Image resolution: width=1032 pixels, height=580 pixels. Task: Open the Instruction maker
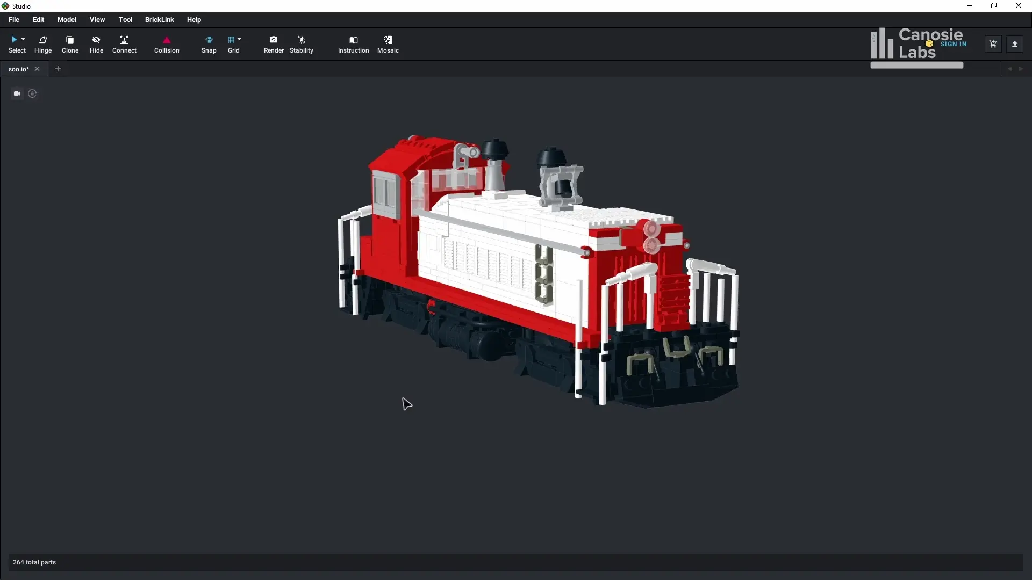click(353, 44)
